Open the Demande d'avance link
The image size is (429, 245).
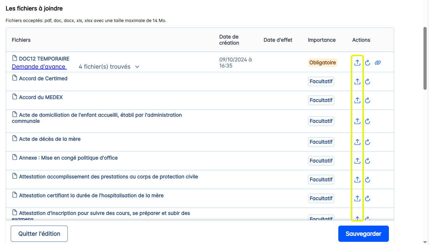(39, 67)
